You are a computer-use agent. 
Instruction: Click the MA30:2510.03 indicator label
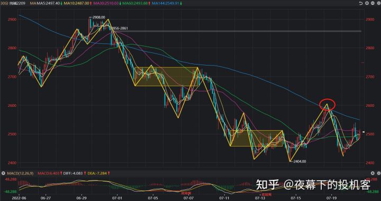[x=106, y=3]
